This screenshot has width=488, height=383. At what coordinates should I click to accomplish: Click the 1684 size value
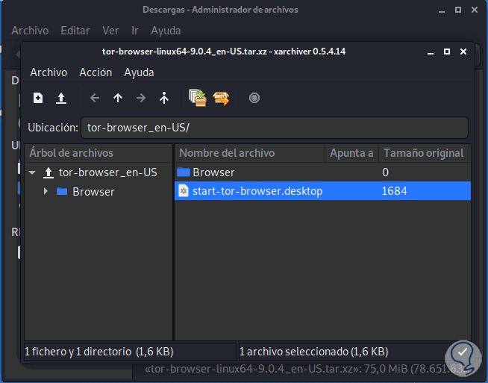tap(394, 191)
